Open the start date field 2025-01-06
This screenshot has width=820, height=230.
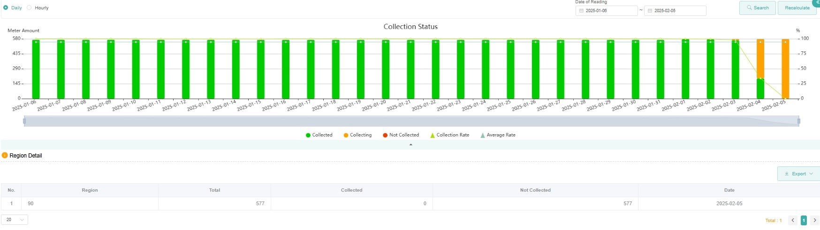606,11
